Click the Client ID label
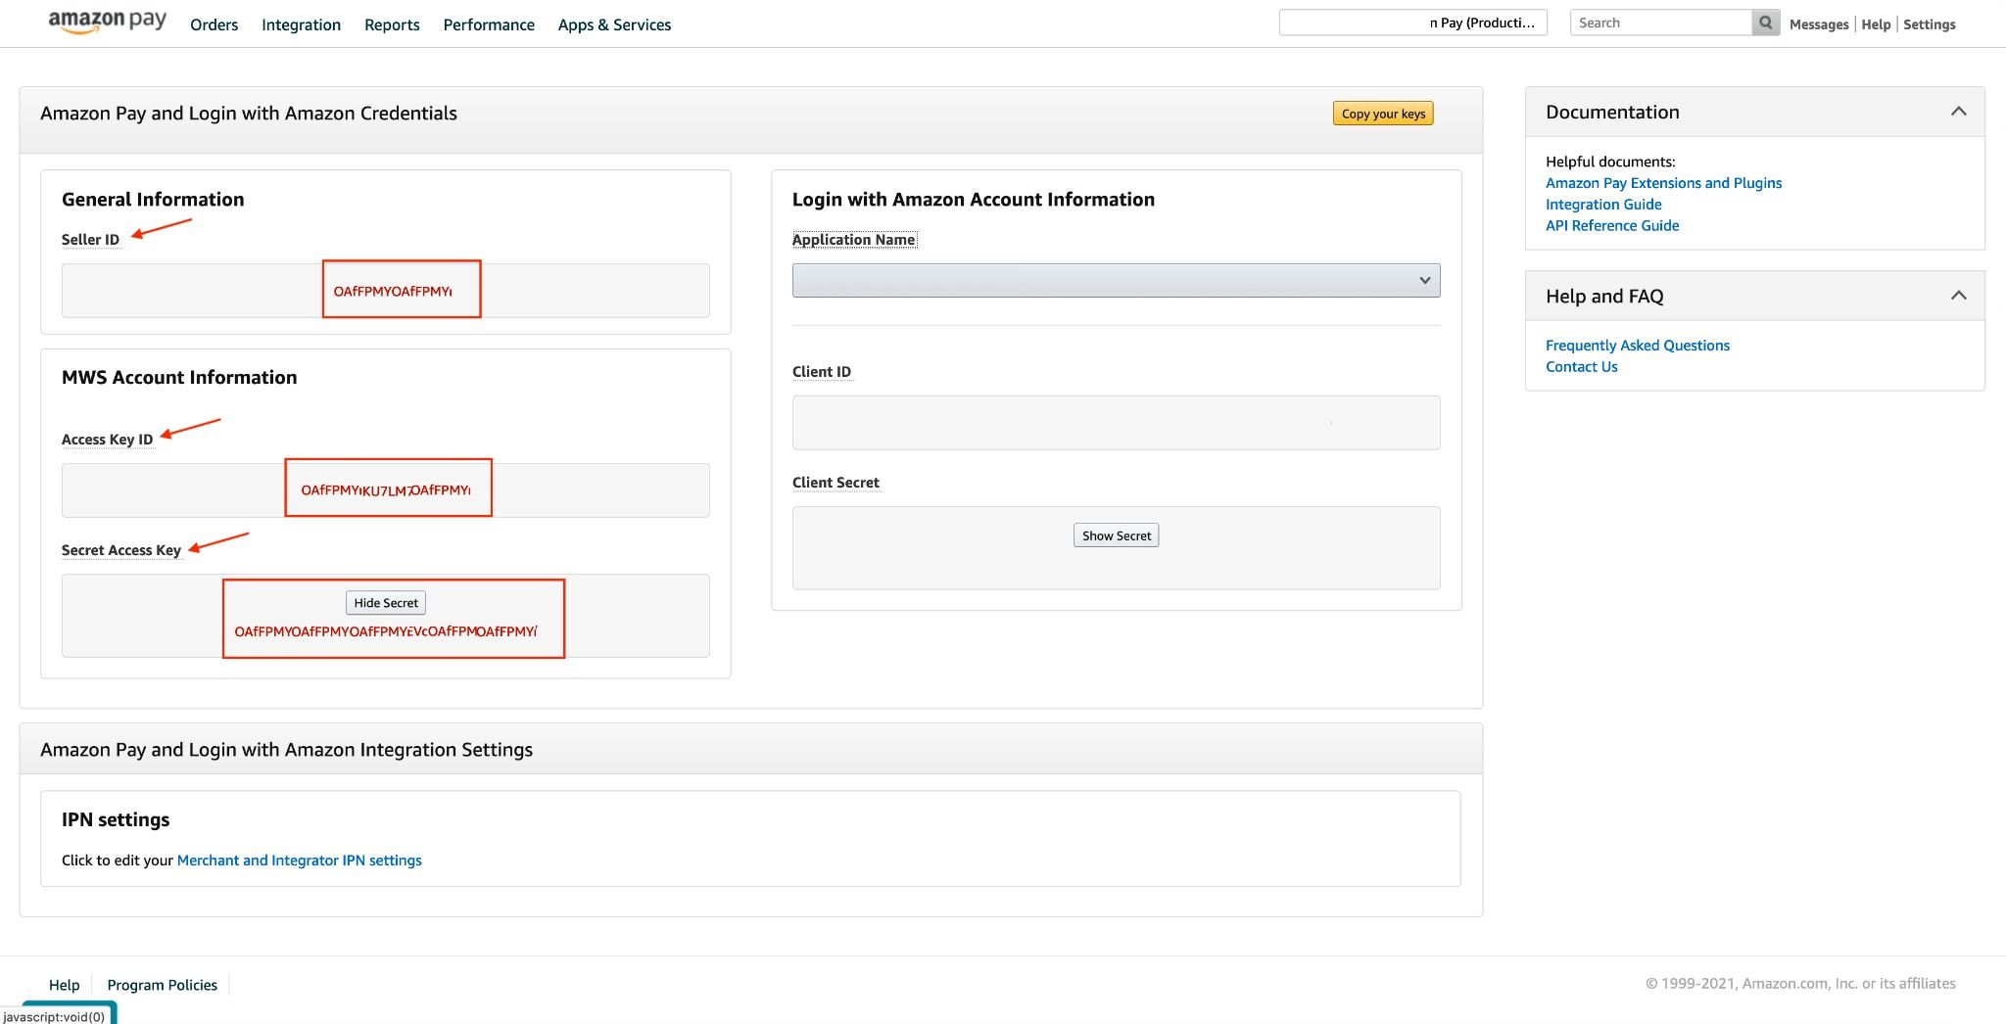This screenshot has height=1024, width=2006. (x=822, y=372)
